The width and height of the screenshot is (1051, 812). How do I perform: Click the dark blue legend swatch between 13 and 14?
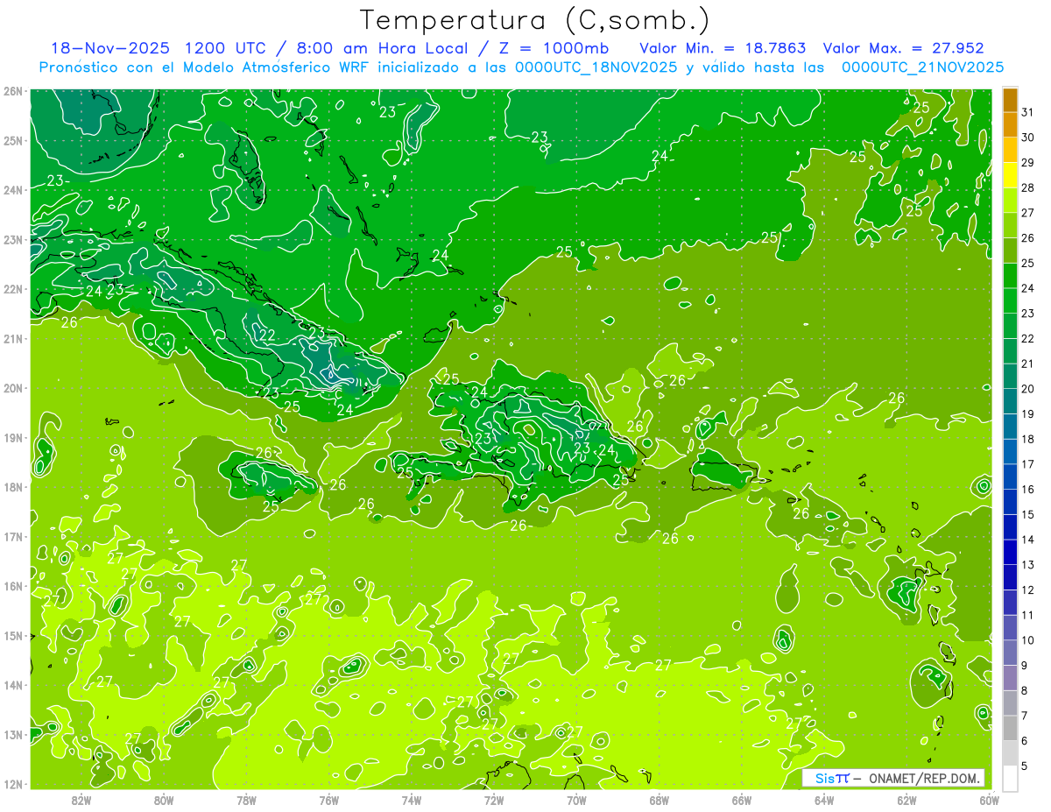1010,552
